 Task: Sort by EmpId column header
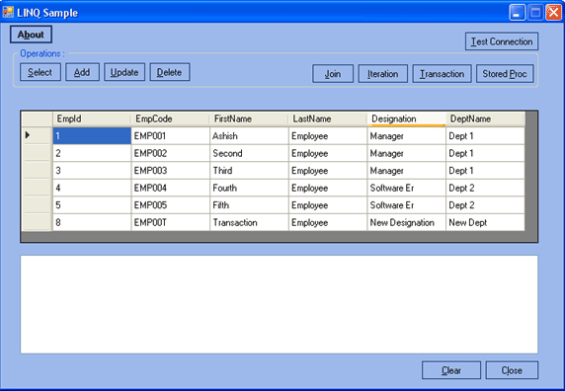(92, 118)
